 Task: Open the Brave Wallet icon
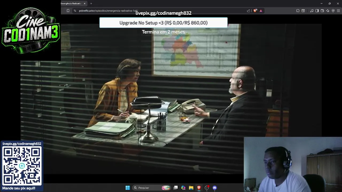(322, 11)
